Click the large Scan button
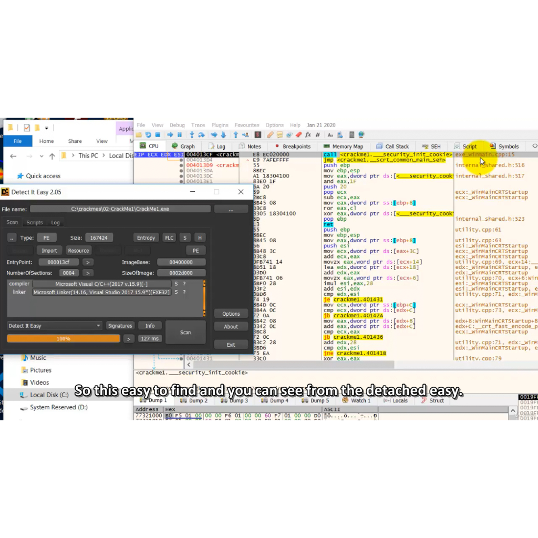The image size is (538, 538). [x=185, y=332]
